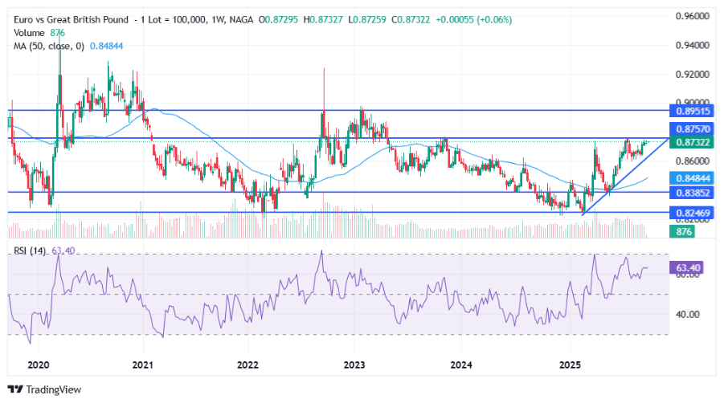724x403 pixels.
Task: Click the 0.96000 price axis tick
Action: coord(692,16)
